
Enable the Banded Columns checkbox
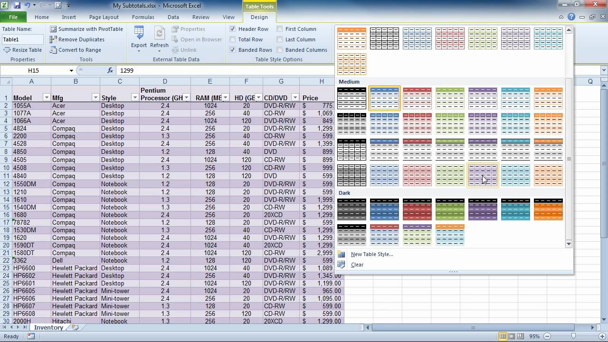point(280,50)
